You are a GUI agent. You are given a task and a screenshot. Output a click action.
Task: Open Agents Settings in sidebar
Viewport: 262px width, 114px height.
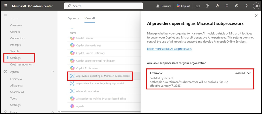tap(15, 105)
